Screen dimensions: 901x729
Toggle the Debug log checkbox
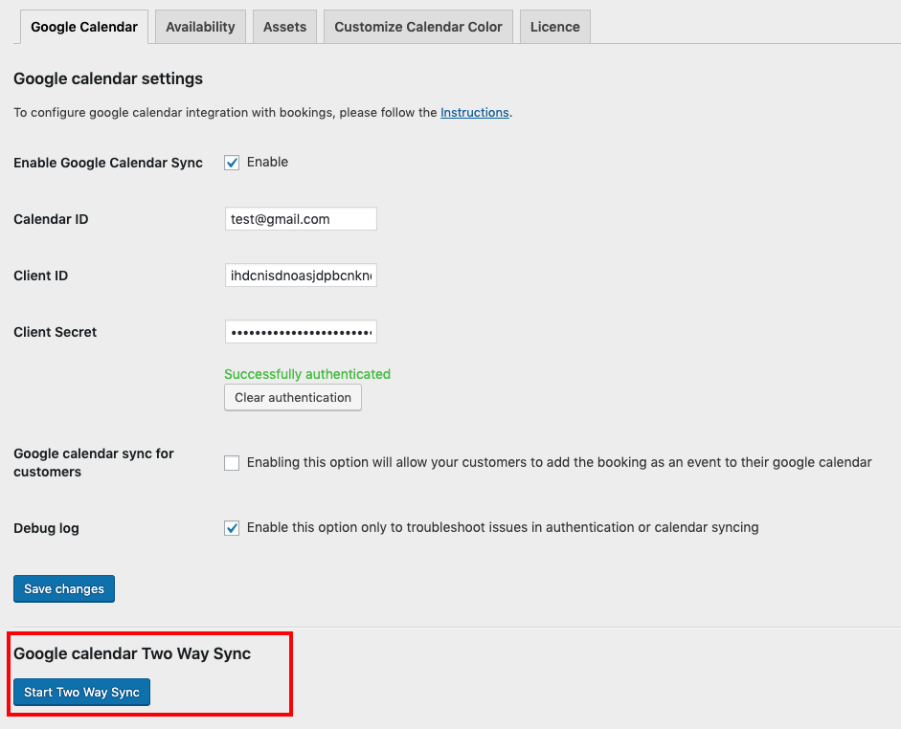(232, 527)
